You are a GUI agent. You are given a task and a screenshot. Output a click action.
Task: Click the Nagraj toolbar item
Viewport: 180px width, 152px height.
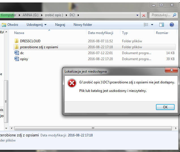tap(60, 25)
